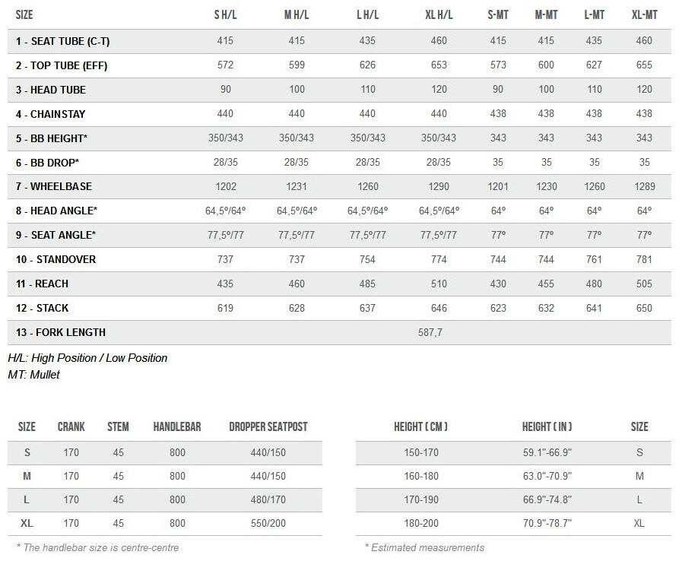Select the DROPPER SEATPOST column header
Screen dimensions: 682x561
tap(268, 427)
